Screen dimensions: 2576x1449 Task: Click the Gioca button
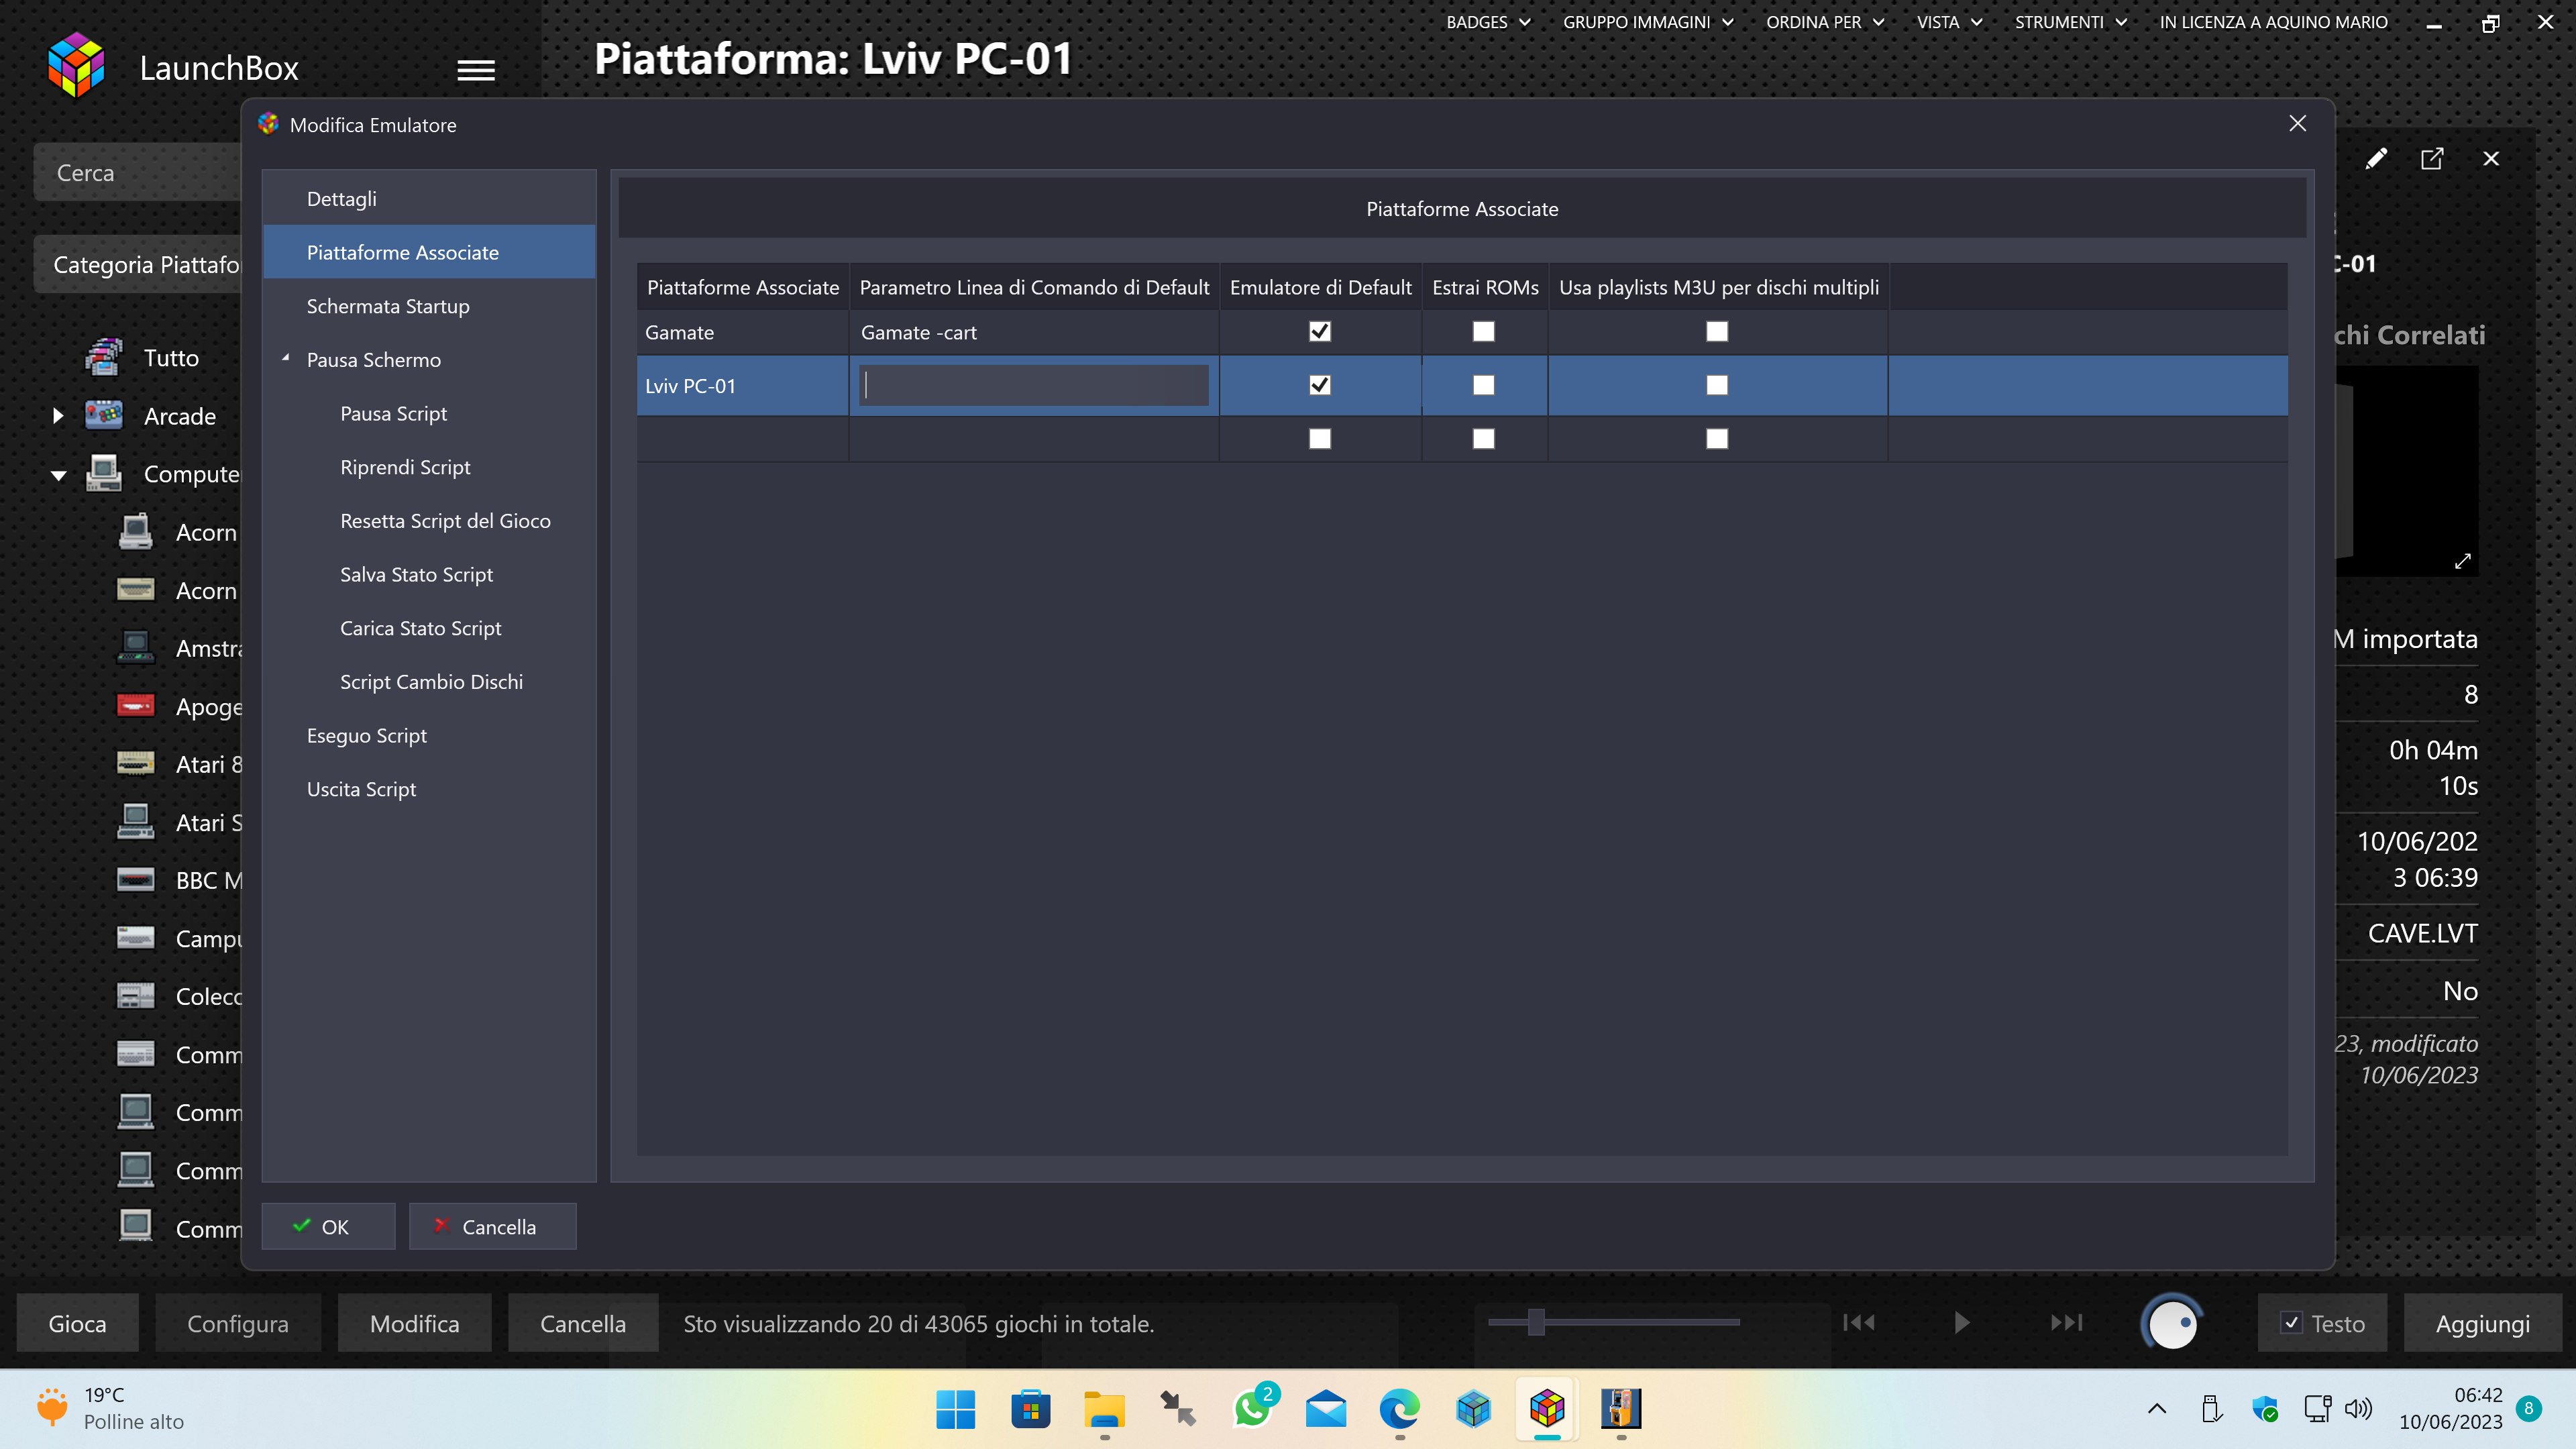pyautogui.click(x=77, y=1323)
